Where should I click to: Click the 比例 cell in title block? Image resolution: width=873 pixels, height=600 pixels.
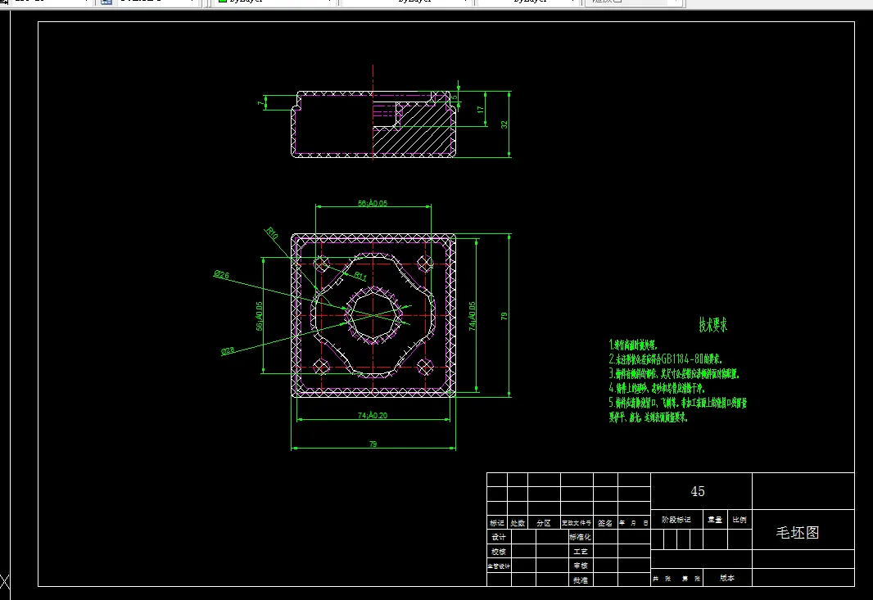pyautogui.click(x=740, y=520)
